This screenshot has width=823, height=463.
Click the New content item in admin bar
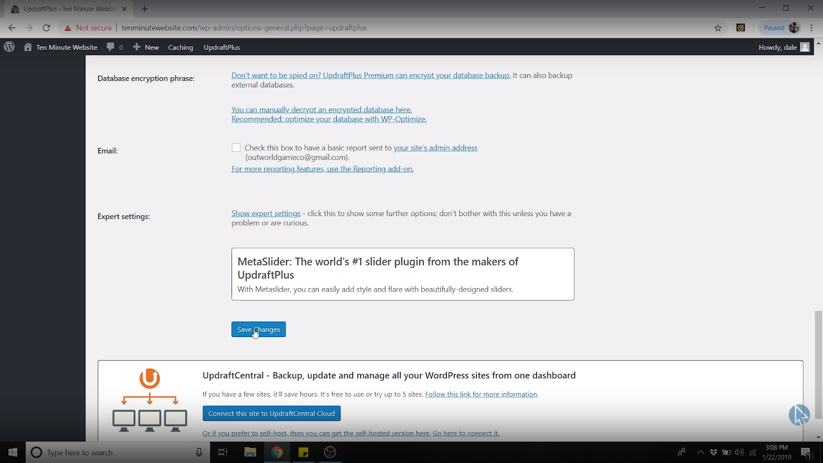coord(146,47)
